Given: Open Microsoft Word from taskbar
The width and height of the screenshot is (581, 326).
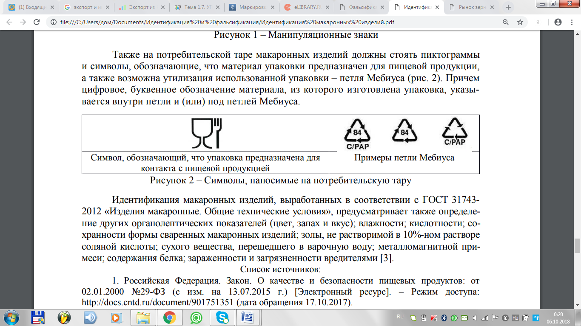Looking at the screenshot, I should pos(248,318).
